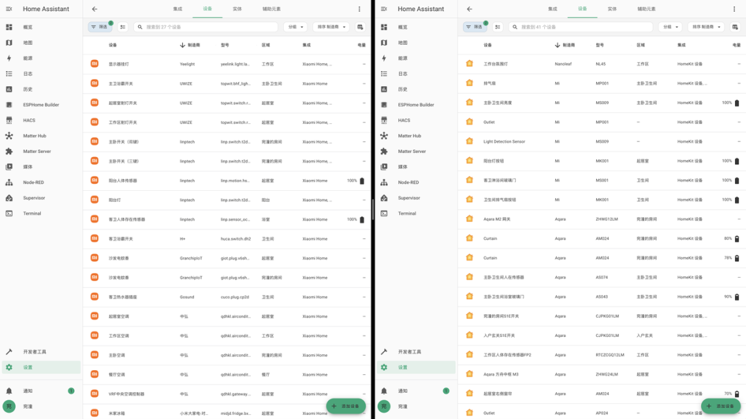Click 型号 column header in right window
The image size is (746, 419).
[x=600, y=45]
